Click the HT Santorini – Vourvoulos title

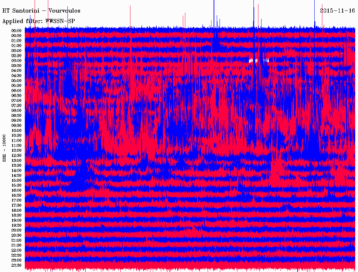pyautogui.click(x=41, y=11)
